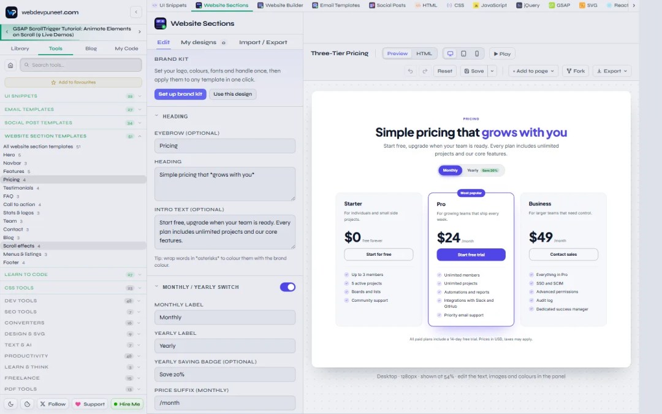
Task: Click the Use this design button
Action: click(233, 94)
